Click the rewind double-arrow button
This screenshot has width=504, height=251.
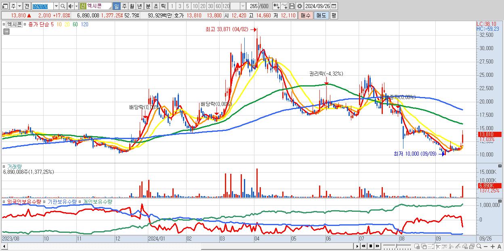(x=363, y=246)
